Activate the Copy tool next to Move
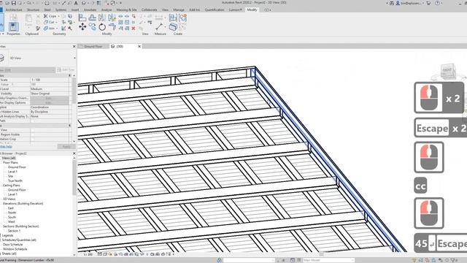Viewport: 467px width, 263px height. (x=93, y=27)
